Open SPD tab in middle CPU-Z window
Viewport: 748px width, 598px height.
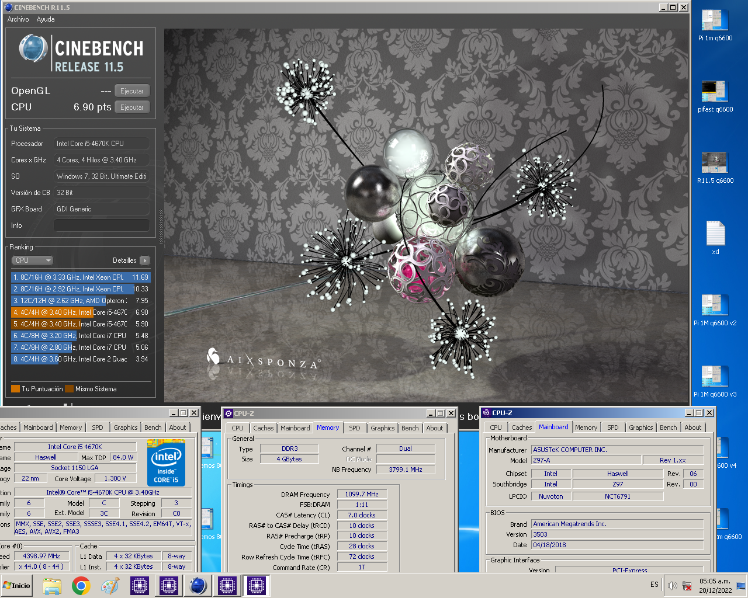tap(355, 428)
